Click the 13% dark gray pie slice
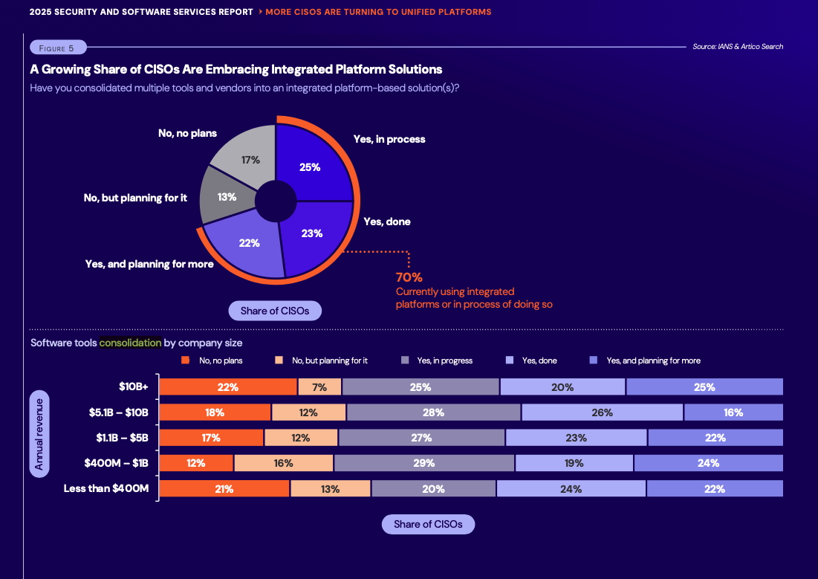This screenshot has width=818, height=579. pos(227,196)
